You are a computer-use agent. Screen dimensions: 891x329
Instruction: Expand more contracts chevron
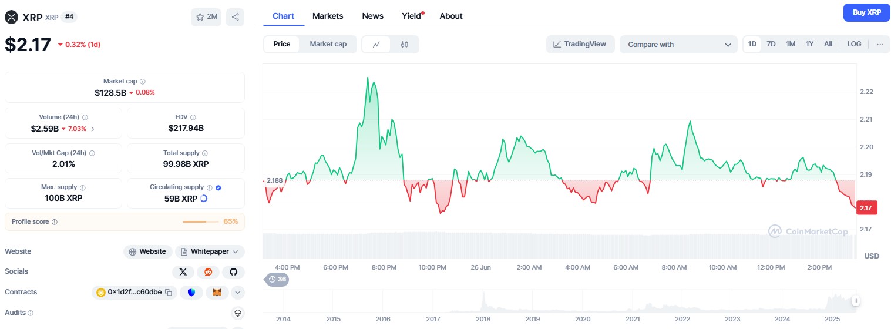coord(238,292)
